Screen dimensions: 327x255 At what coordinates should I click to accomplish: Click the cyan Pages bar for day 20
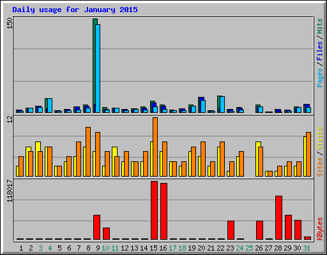point(203,106)
